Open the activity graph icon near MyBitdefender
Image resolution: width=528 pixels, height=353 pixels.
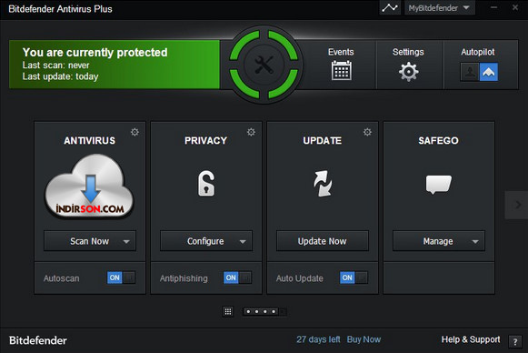390,7
